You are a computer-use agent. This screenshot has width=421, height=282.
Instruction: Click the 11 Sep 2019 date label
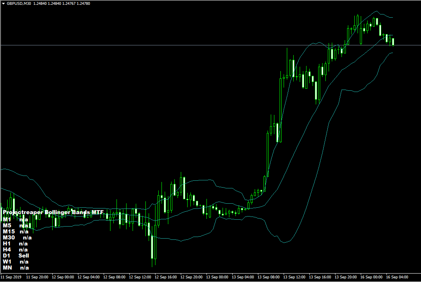coord(12,277)
